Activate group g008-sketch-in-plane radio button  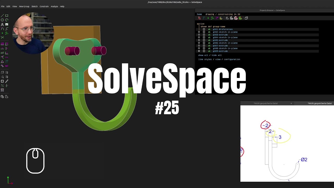(199, 48)
